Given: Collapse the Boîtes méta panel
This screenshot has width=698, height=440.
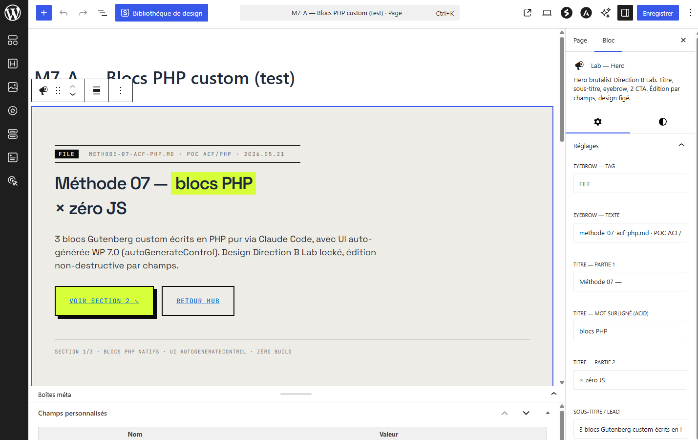Looking at the screenshot, I should point(553,394).
